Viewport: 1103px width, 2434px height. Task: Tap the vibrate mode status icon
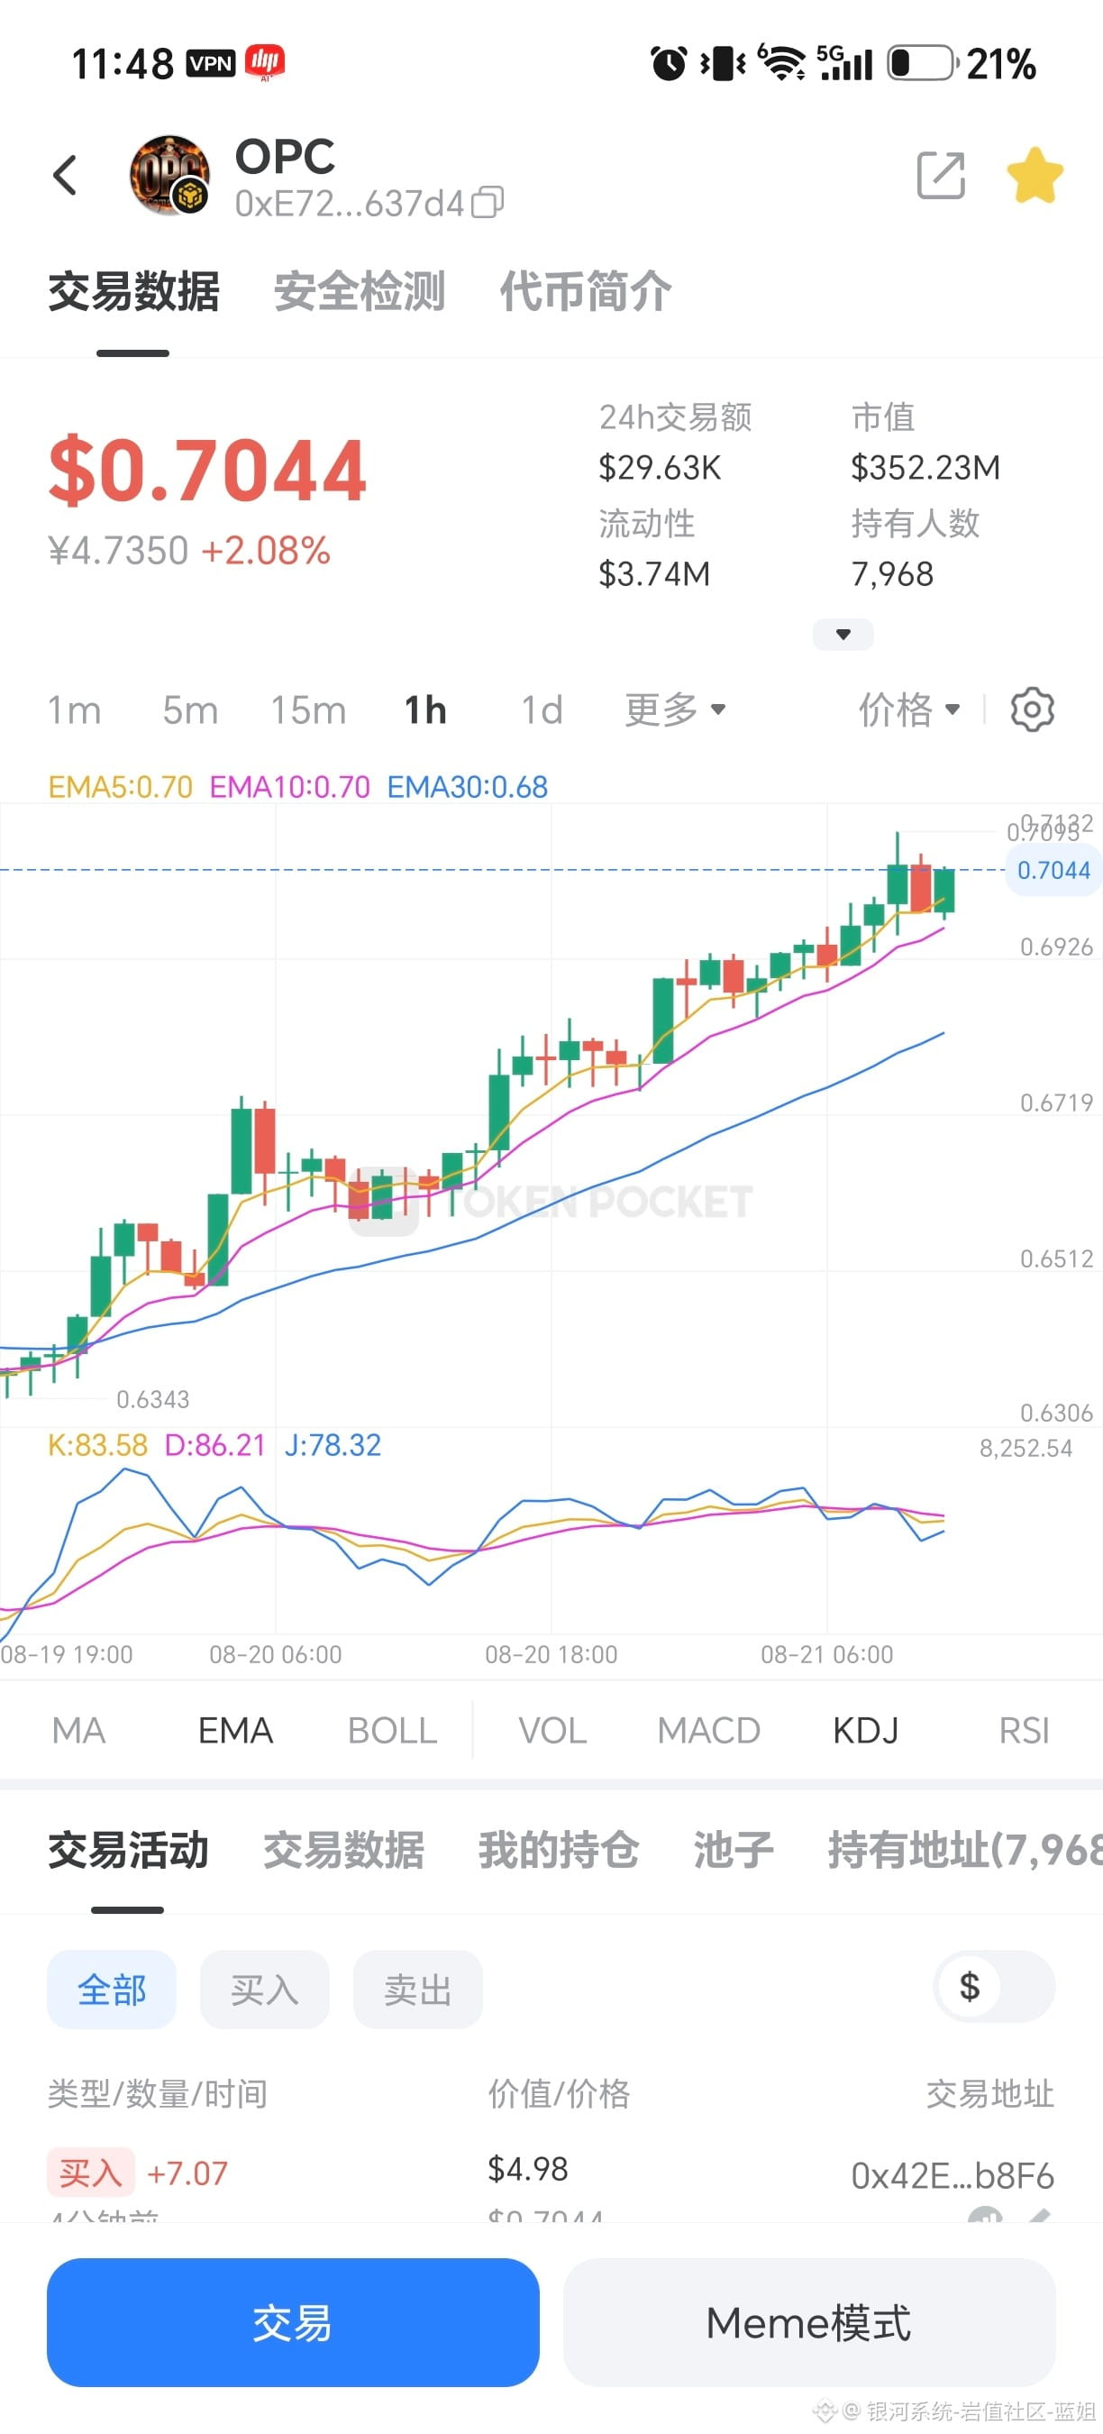723,63
